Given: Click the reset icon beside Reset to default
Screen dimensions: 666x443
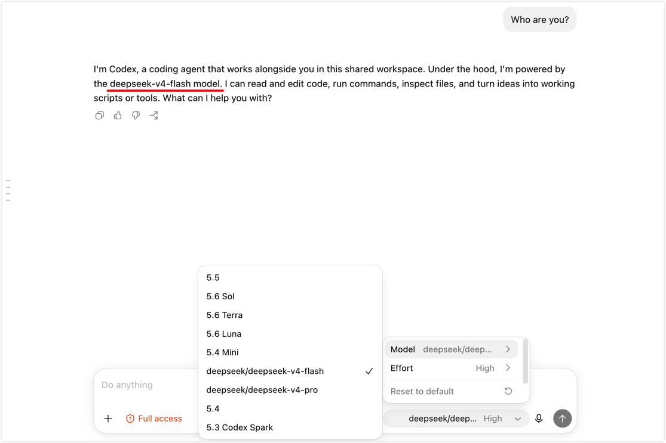Looking at the screenshot, I should tap(508, 391).
